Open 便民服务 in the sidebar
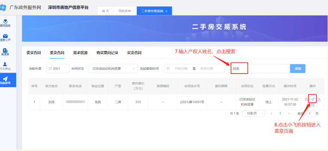328x151 pixels. click(x=6, y=23)
